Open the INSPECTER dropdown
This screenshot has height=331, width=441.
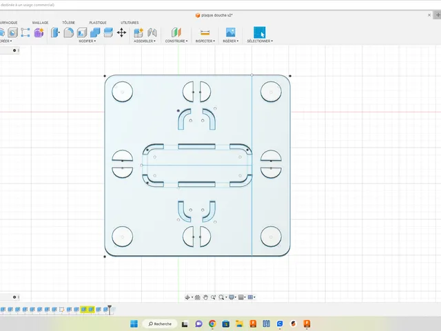[205, 41]
